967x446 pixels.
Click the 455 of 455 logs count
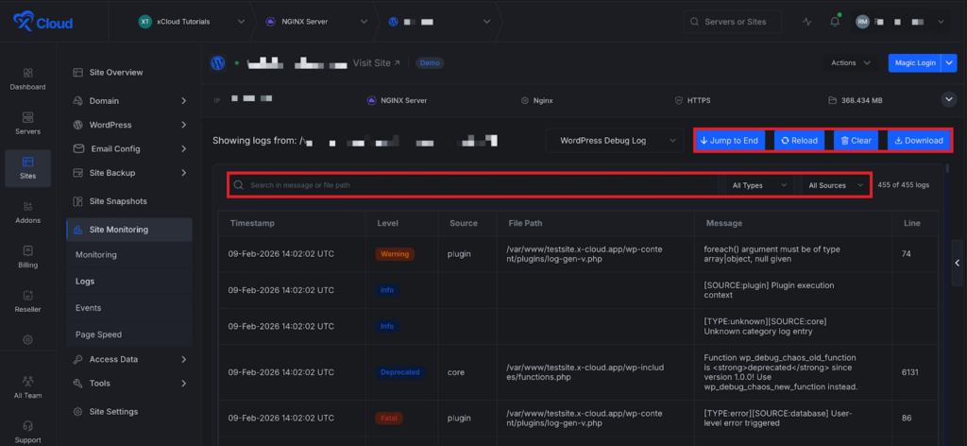904,185
